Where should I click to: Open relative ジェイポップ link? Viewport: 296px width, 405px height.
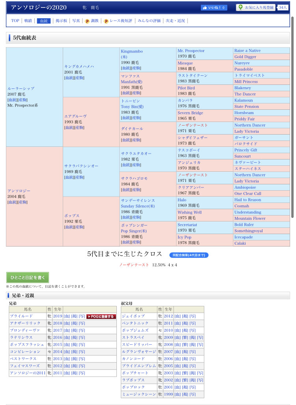point(133,316)
